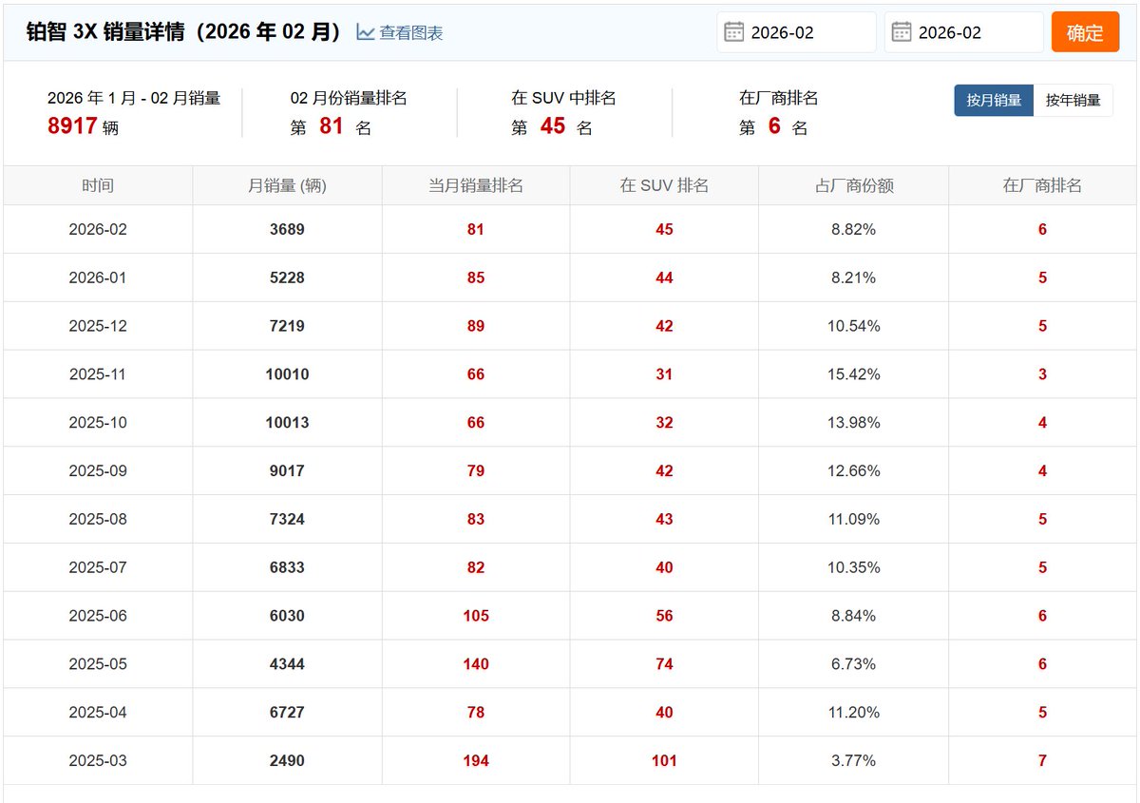Click SUV rank 101 in 2025-03 row

click(664, 761)
